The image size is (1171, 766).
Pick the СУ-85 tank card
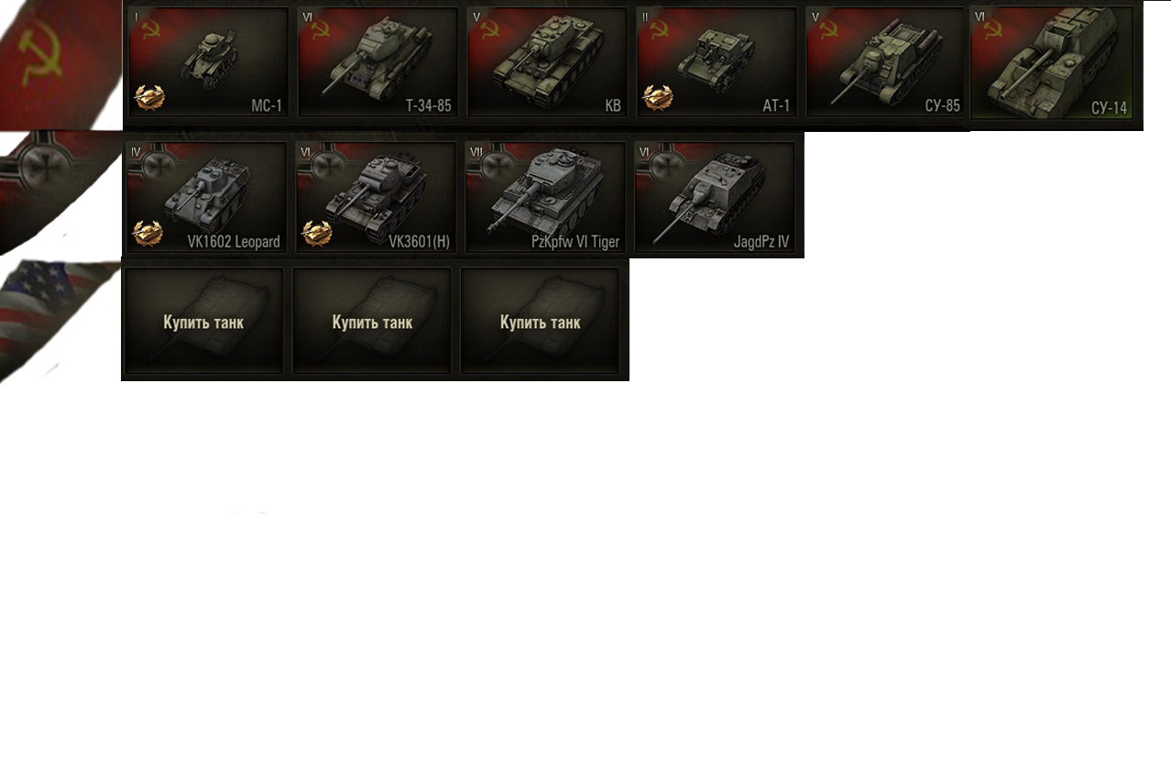point(886,62)
